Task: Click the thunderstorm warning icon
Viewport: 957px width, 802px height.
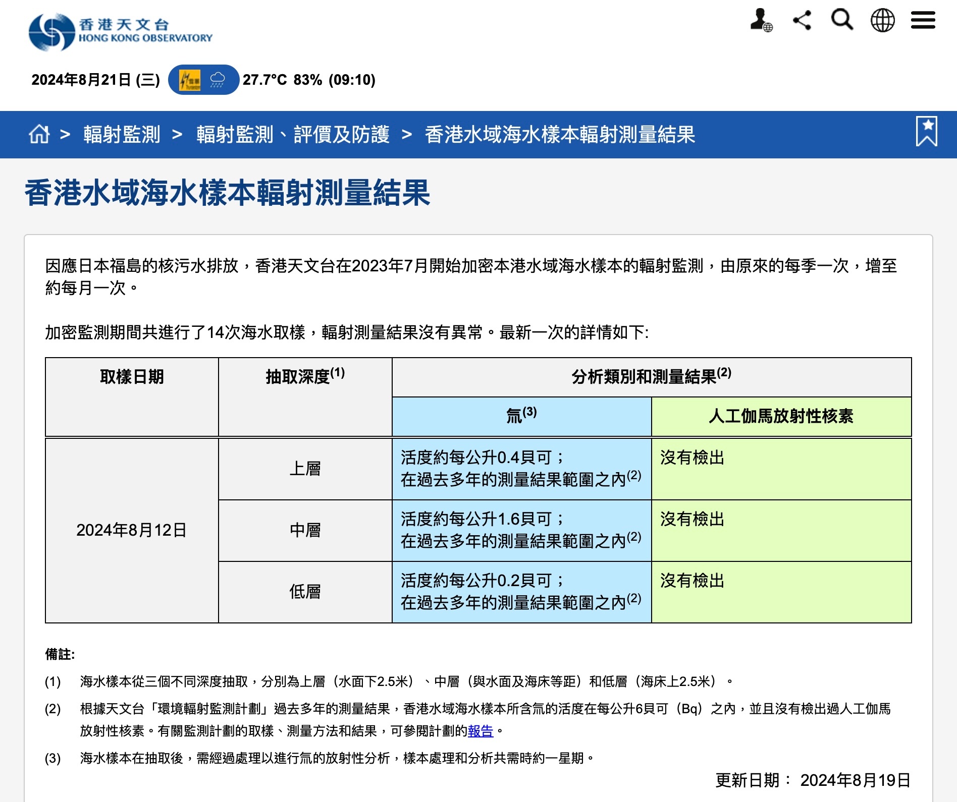Action: pos(190,80)
